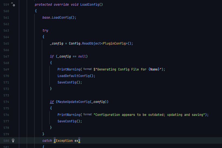Click the catch keyword

[x=47, y=141]
